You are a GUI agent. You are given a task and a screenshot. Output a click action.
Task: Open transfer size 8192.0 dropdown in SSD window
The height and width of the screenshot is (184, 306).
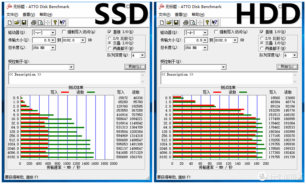(x=83, y=40)
